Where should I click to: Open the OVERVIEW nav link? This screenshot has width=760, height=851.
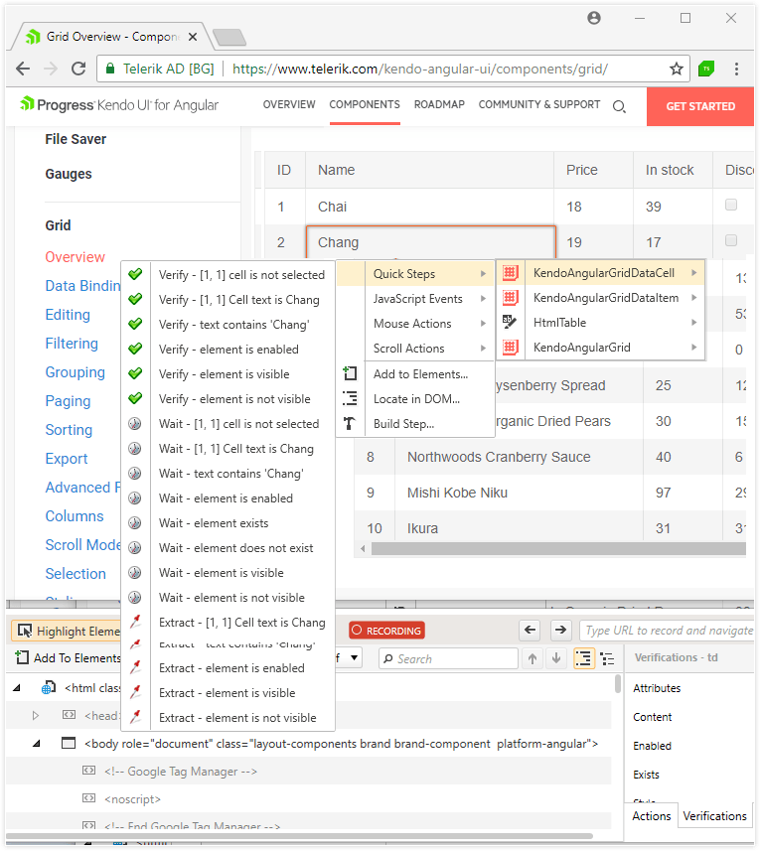tap(289, 104)
